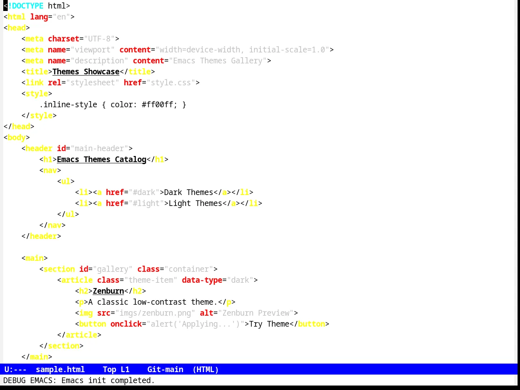The height and width of the screenshot is (390, 520).
Task: Click the closing main tag
Action: (x=37, y=357)
